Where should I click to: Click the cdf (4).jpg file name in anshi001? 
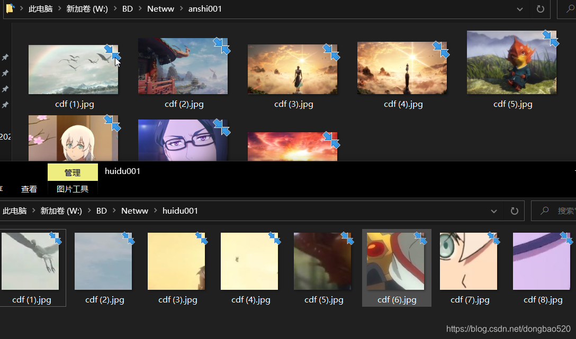(403, 104)
